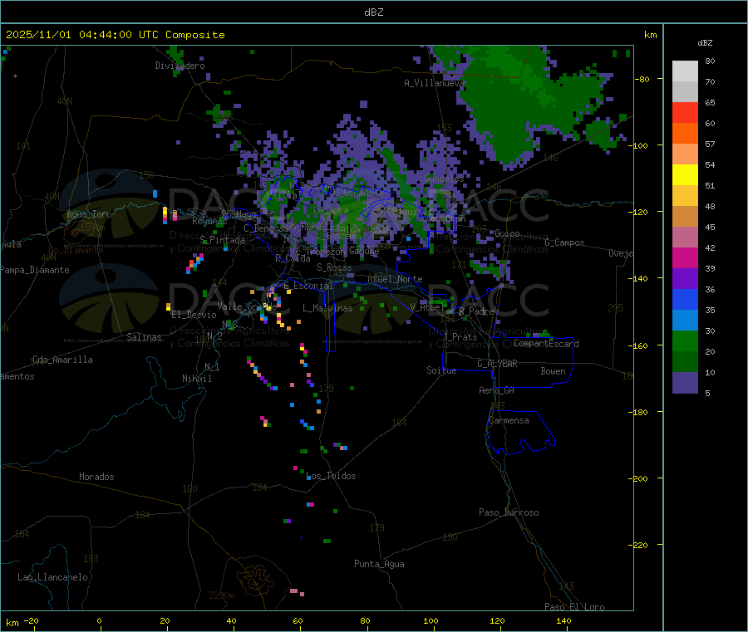Click the Guadales map label
The height and width of the screenshot is (632, 748).
tap(444, 179)
